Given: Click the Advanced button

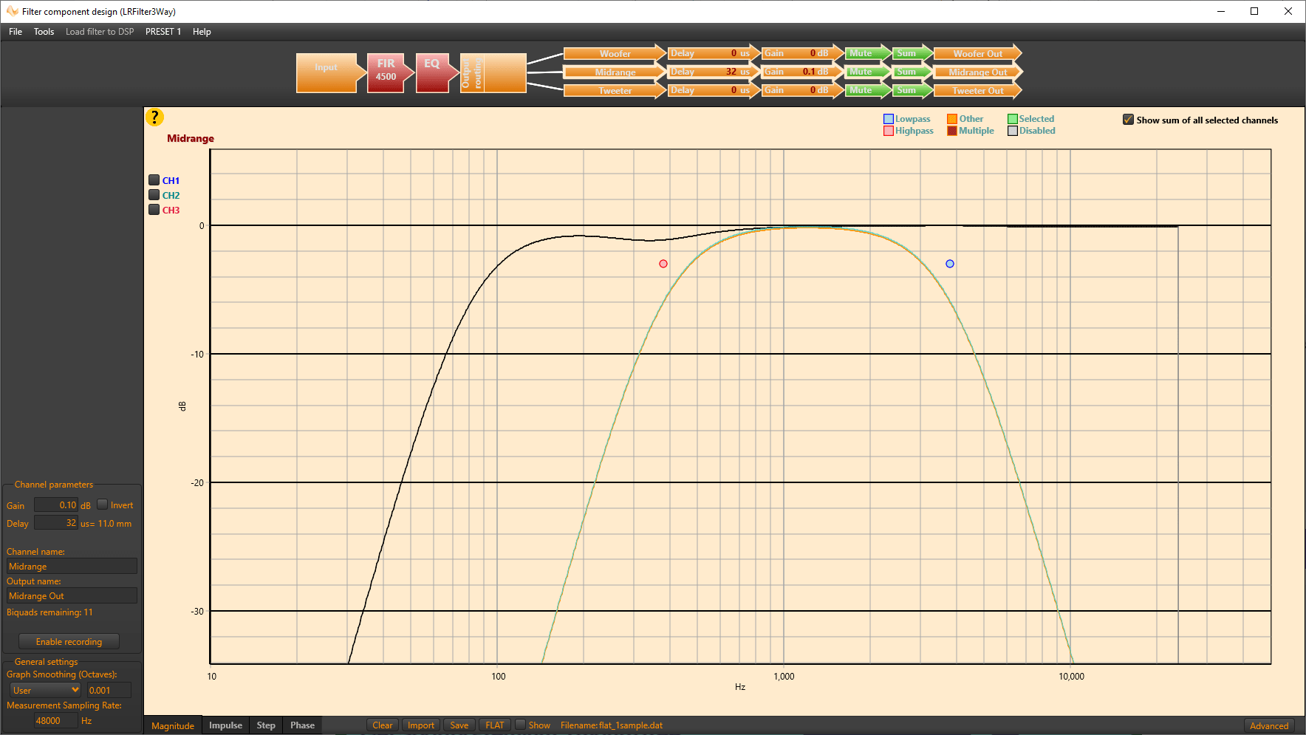Looking at the screenshot, I should pos(1269,725).
